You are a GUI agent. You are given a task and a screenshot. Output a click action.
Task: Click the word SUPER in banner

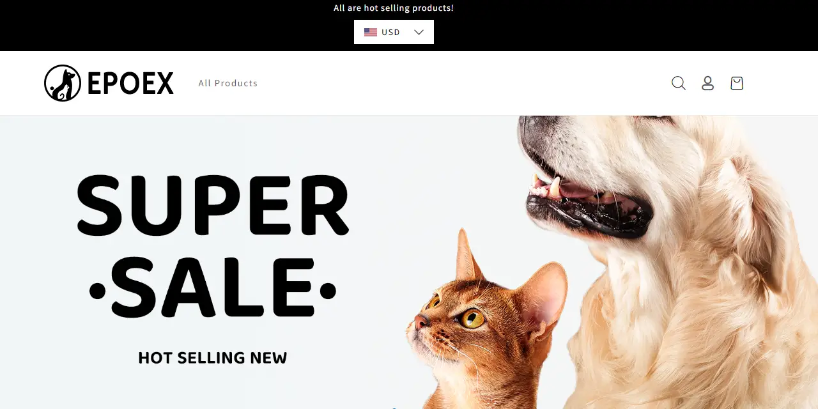(x=213, y=204)
